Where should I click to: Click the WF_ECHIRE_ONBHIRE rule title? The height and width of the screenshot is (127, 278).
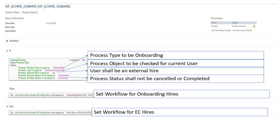38,6
